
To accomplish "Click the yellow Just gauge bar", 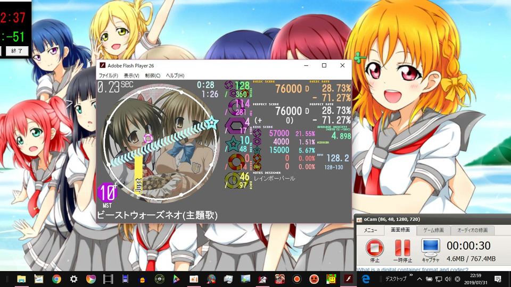I will 138,175.
